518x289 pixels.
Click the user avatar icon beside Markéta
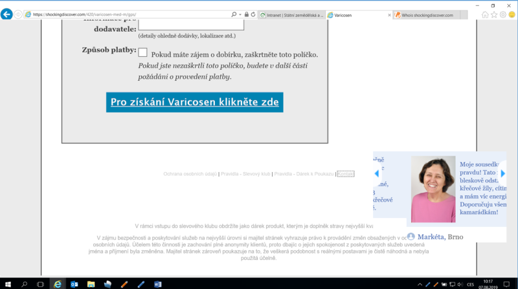(x=411, y=237)
